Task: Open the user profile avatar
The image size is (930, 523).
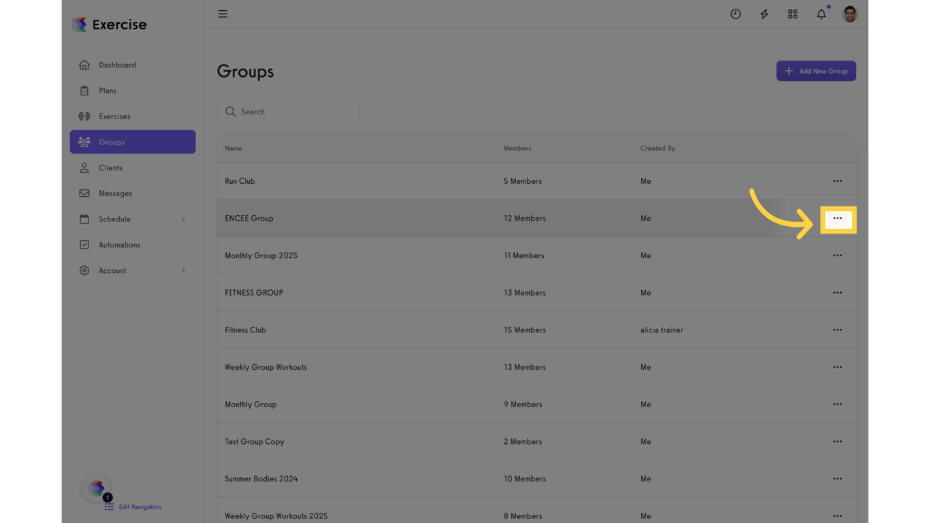Action: (850, 14)
